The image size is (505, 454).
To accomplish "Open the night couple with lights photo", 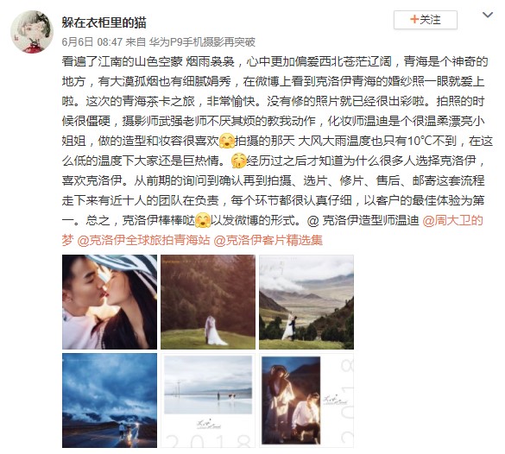I will coord(306,400).
